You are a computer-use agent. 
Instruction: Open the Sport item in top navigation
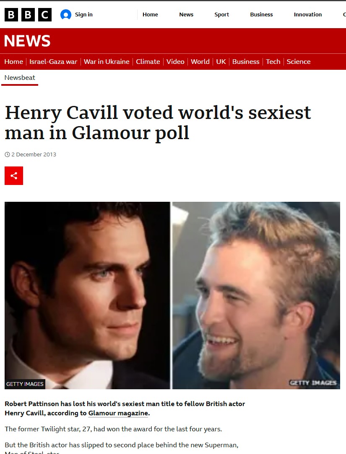[x=221, y=14]
